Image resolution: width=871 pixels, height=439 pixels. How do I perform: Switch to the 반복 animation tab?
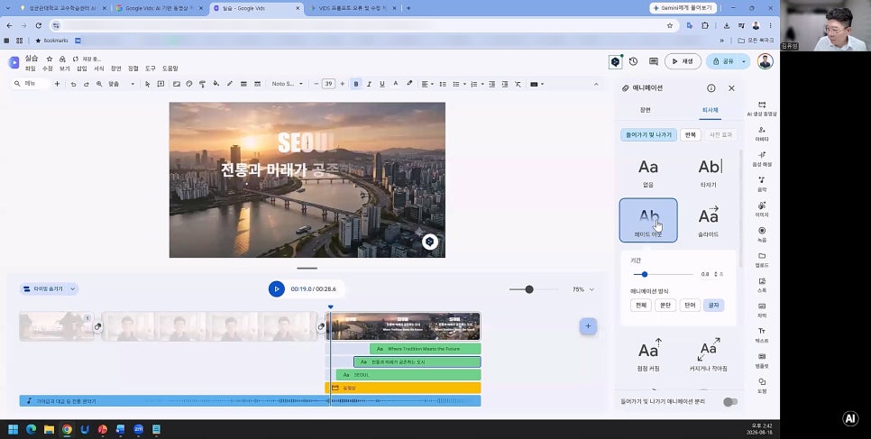[x=690, y=134]
